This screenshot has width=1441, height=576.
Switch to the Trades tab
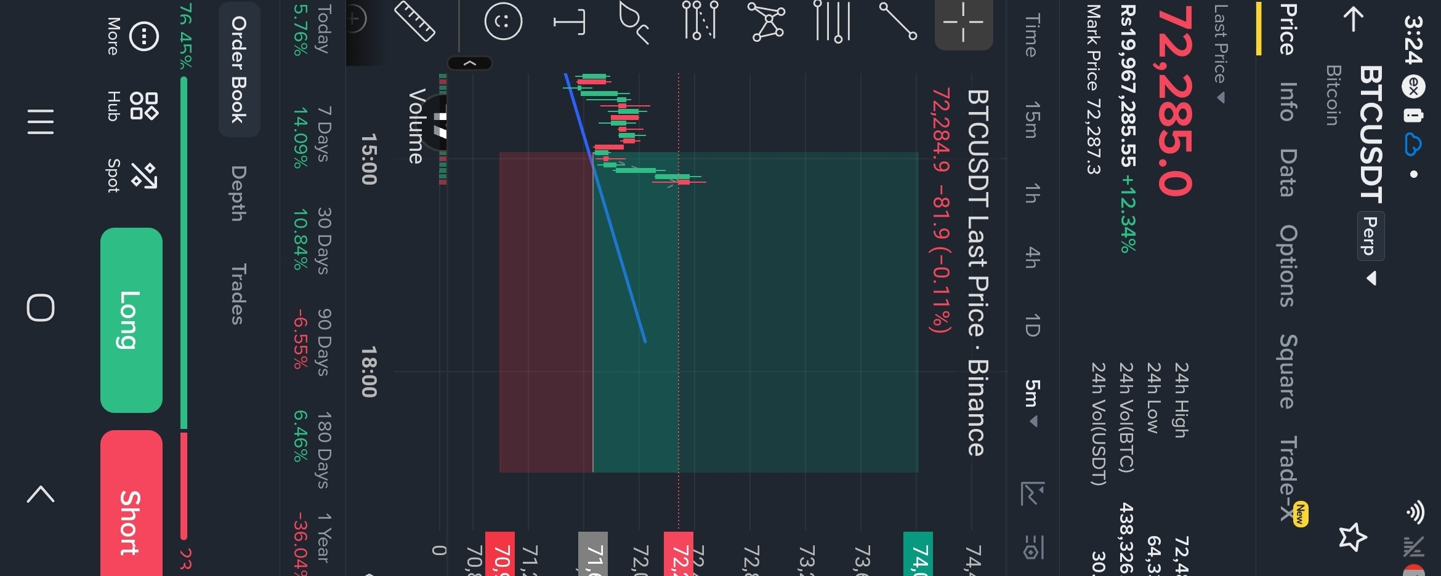tap(239, 294)
